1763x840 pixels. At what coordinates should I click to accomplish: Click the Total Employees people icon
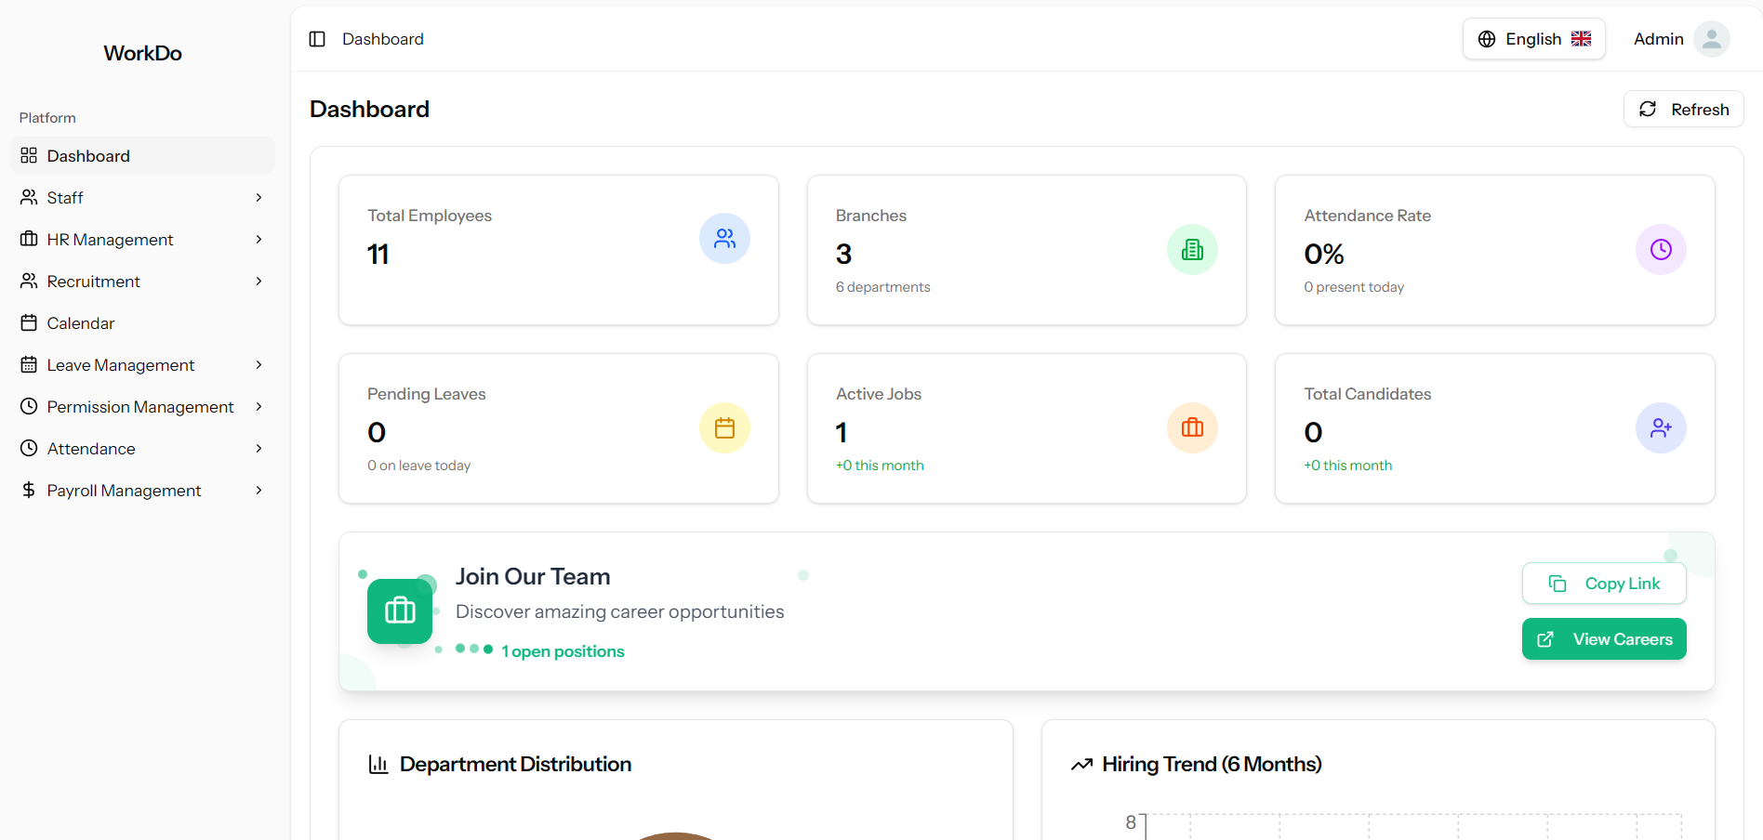pos(724,239)
